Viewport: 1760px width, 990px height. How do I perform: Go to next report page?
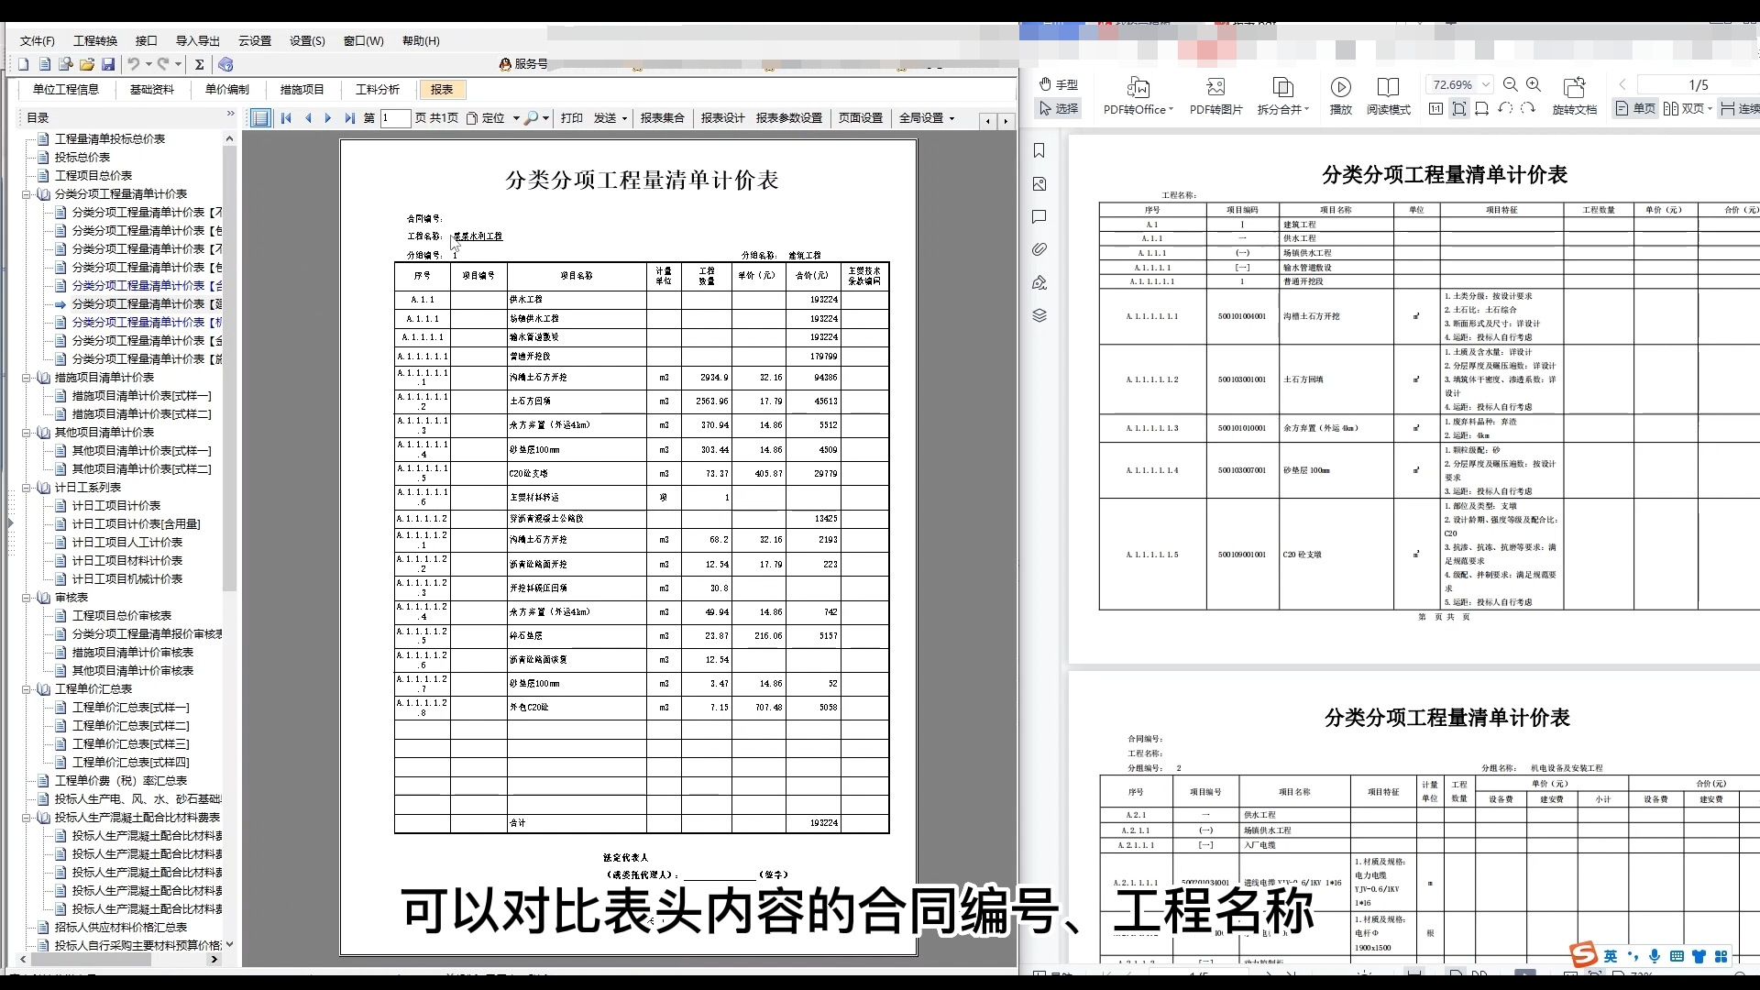328,118
